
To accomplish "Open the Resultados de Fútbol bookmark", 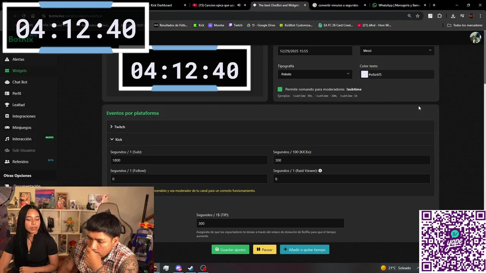I will pyautogui.click(x=171, y=25).
